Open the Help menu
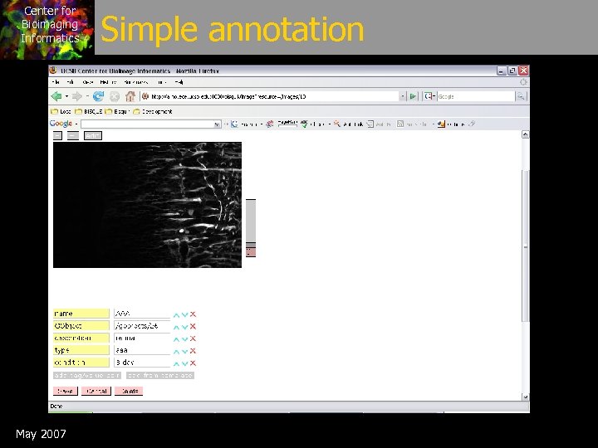598x448 pixels. point(179,82)
